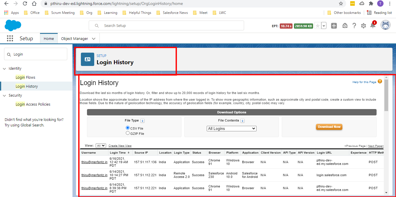
Task: Click the favorites star icon
Action: click(x=318, y=25)
